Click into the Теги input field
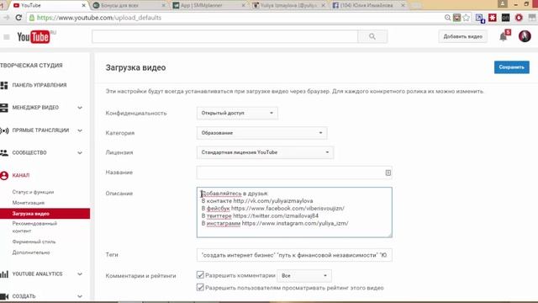The image size is (538, 303). (x=294, y=255)
